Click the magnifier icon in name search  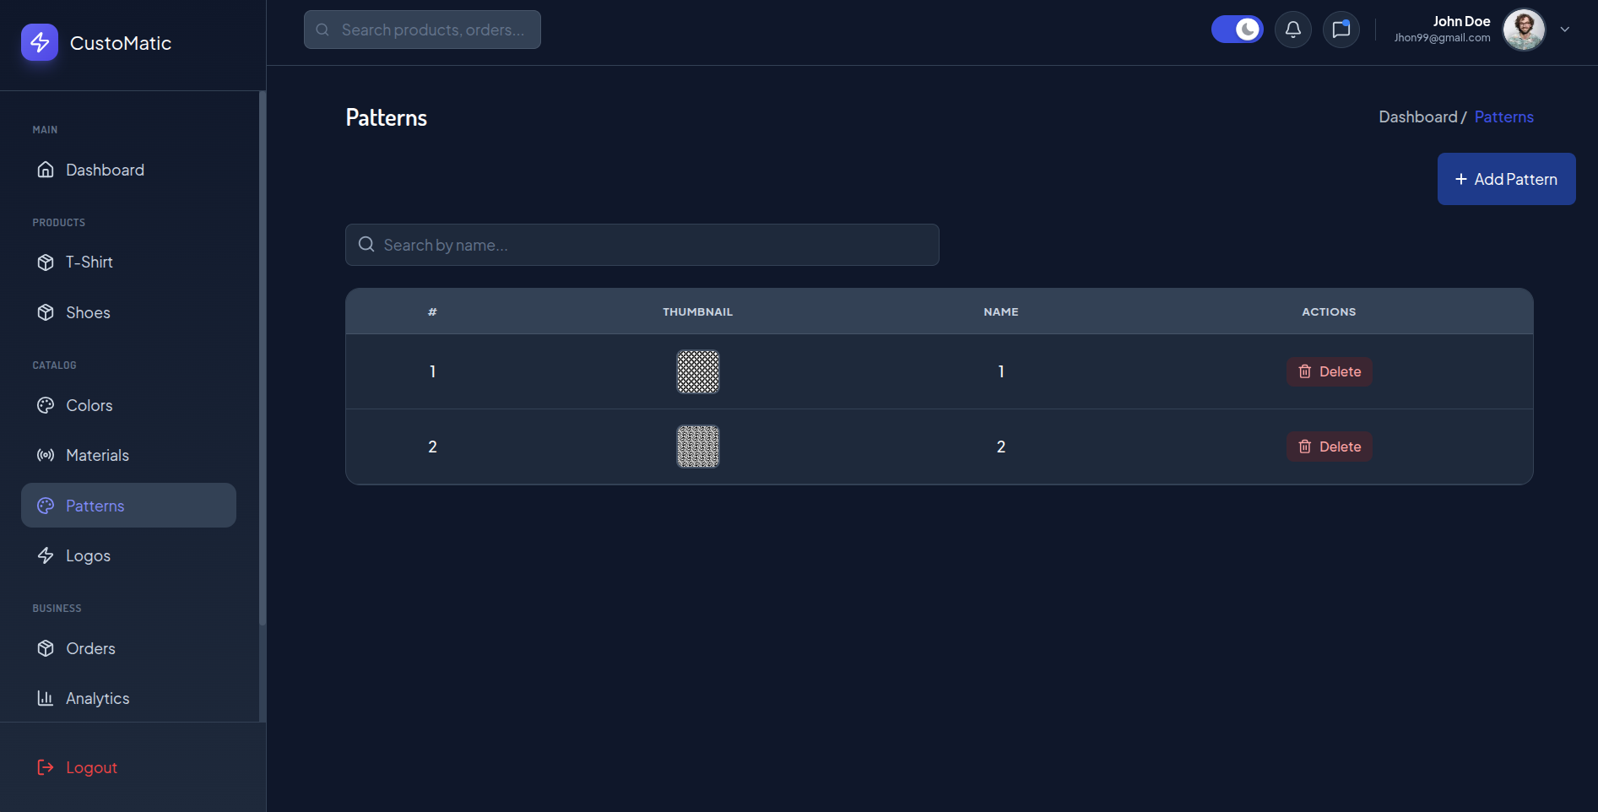(x=366, y=245)
